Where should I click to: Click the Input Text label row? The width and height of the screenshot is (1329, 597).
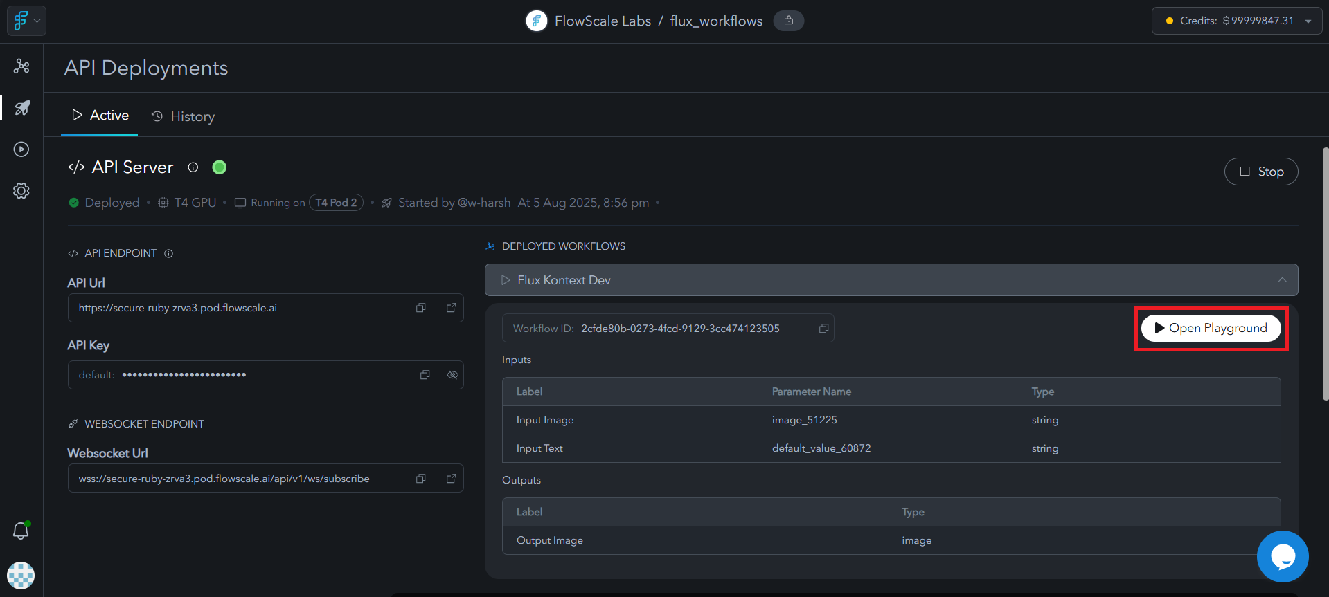tap(891, 448)
